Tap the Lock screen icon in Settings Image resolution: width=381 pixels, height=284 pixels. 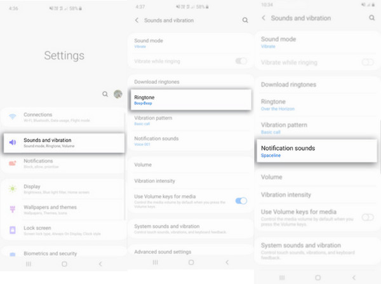coord(13,229)
